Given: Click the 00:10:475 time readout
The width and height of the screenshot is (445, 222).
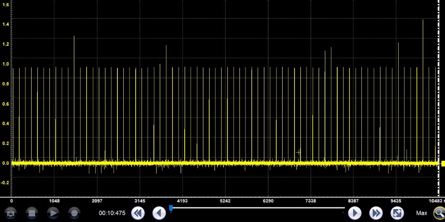Looking at the screenshot, I should [x=112, y=213].
